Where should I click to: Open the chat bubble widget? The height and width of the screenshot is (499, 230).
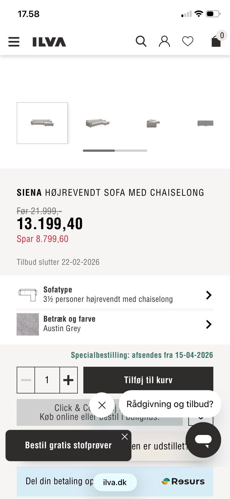[203, 440]
